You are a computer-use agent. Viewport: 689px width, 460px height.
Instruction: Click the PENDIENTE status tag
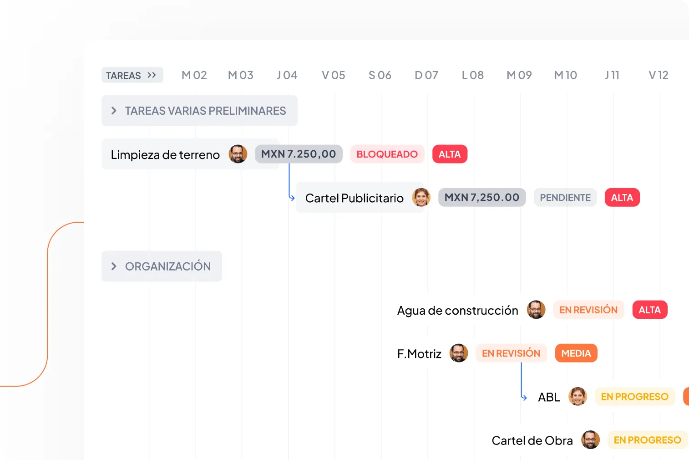pos(565,197)
